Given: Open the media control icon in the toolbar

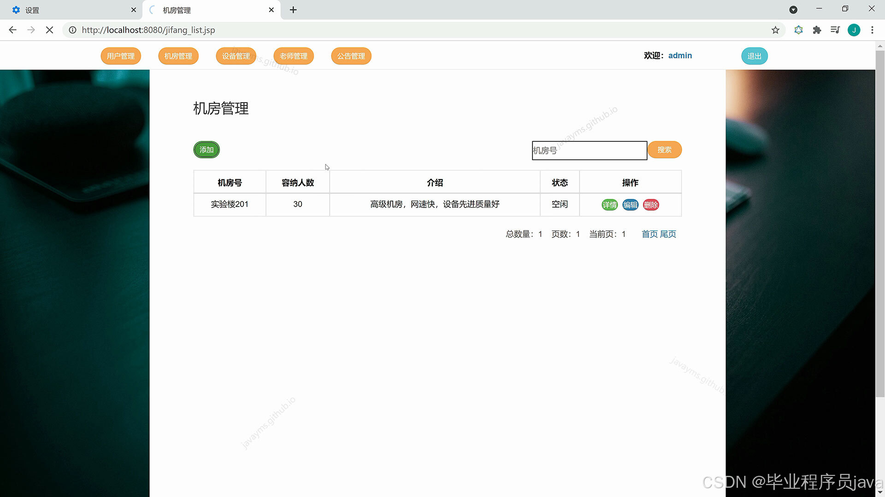Looking at the screenshot, I should pos(835,30).
